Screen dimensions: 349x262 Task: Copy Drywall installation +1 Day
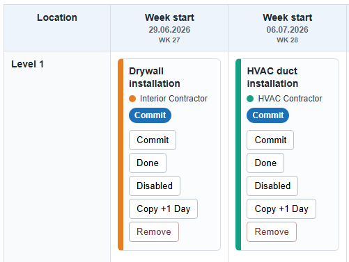(x=163, y=208)
